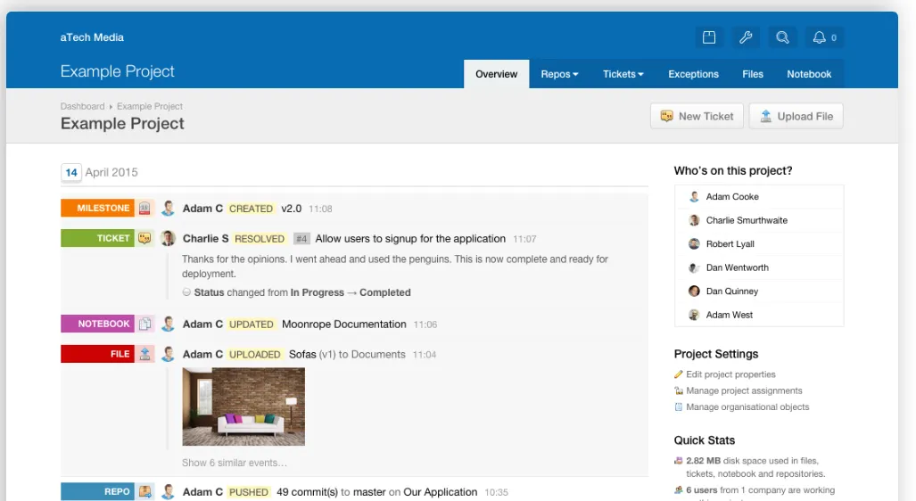
Task: Click the users icon in Quick Stats
Action: [x=678, y=490]
